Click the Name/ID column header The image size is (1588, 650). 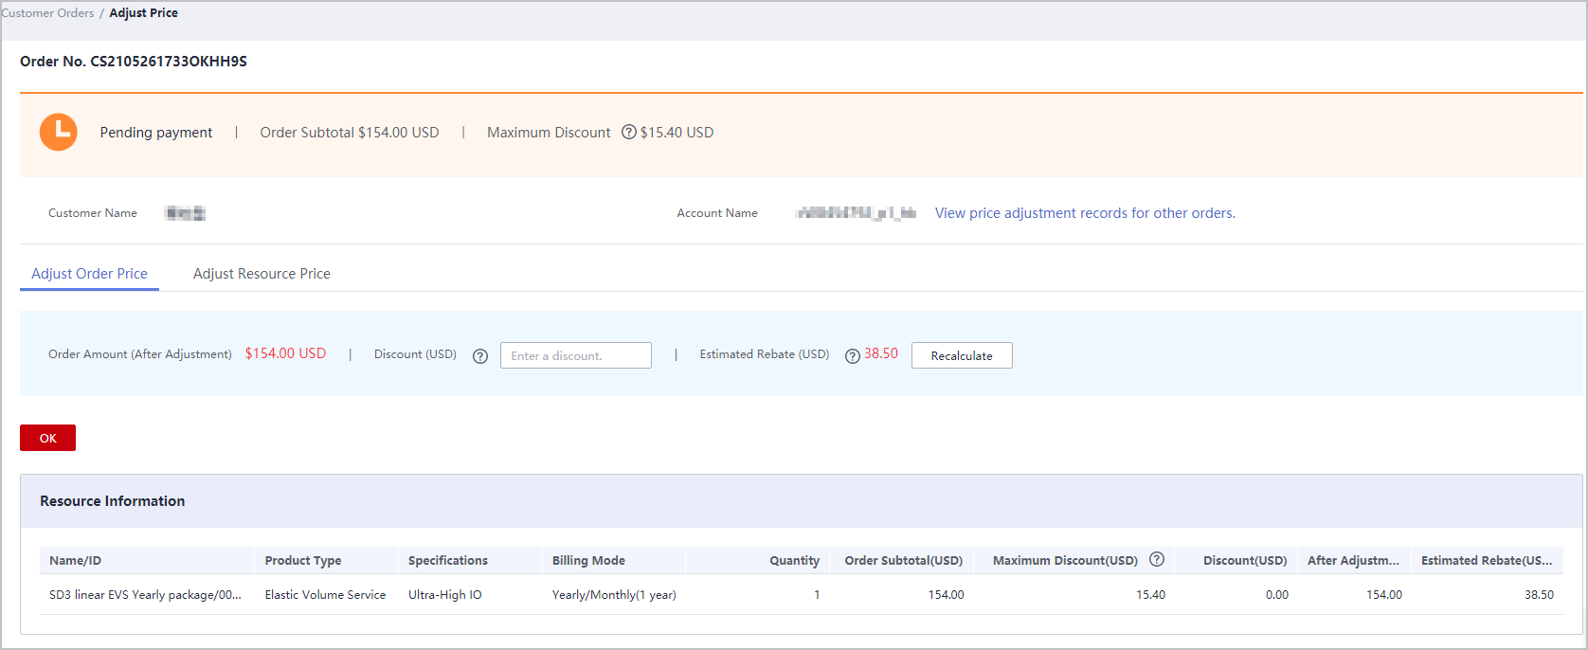pyautogui.click(x=75, y=561)
